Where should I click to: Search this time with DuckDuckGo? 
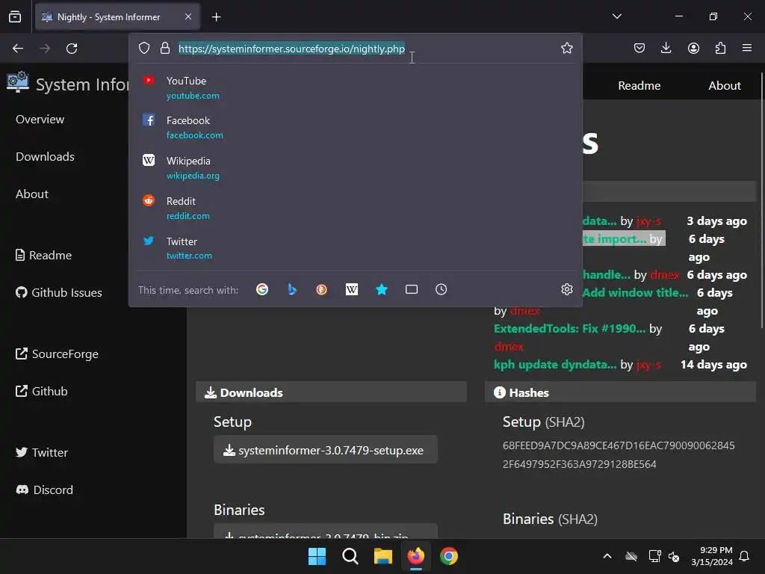pos(321,289)
